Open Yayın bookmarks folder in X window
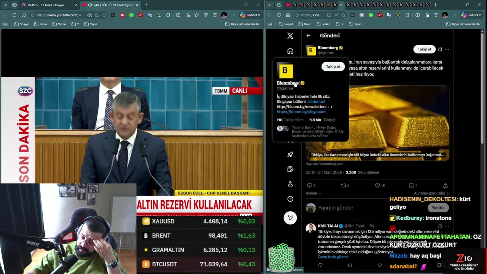The width and height of the screenshot is (487, 274). click(x=355, y=24)
